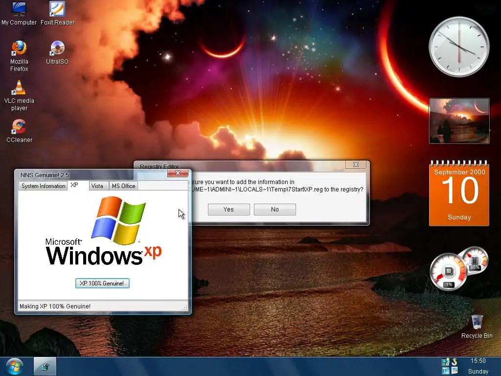
Task: Launch UltraISO desktop shortcut
Action: point(57,53)
